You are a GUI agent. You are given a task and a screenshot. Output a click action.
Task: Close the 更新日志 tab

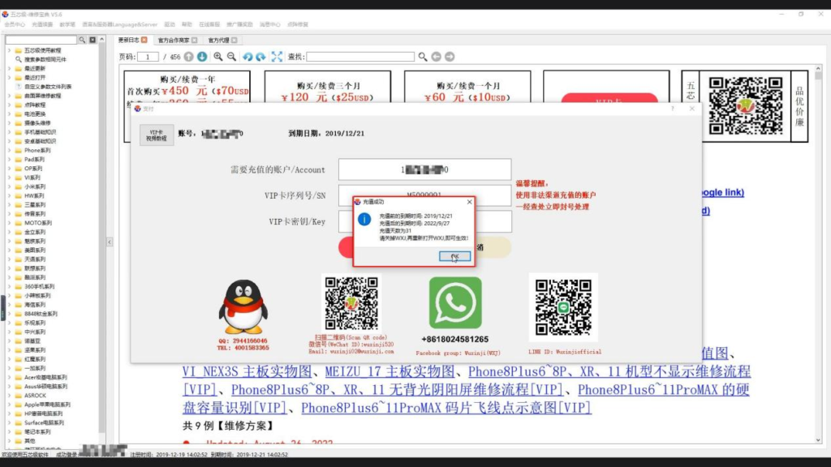pos(144,40)
